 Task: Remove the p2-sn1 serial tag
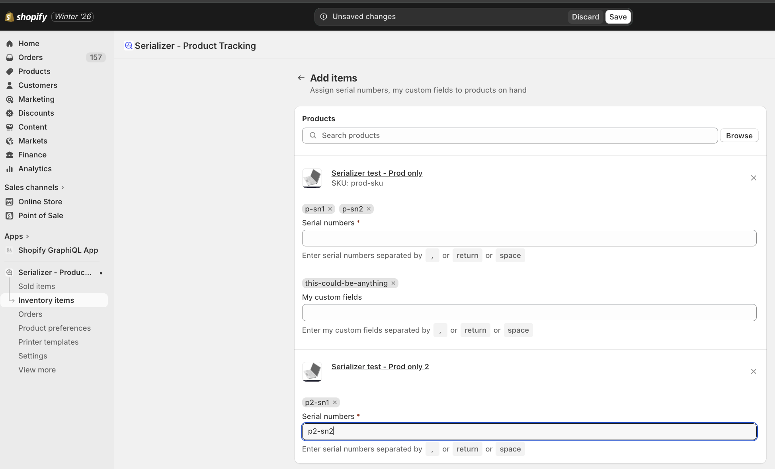pos(335,403)
